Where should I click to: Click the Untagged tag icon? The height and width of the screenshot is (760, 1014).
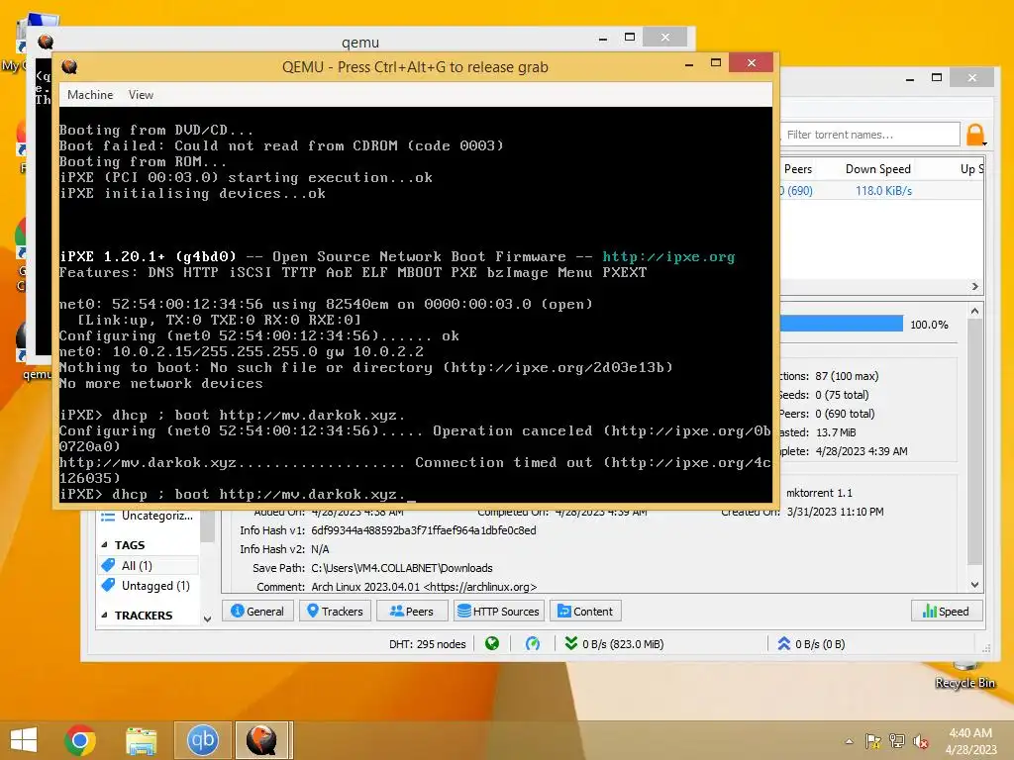[x=108, y=586]
